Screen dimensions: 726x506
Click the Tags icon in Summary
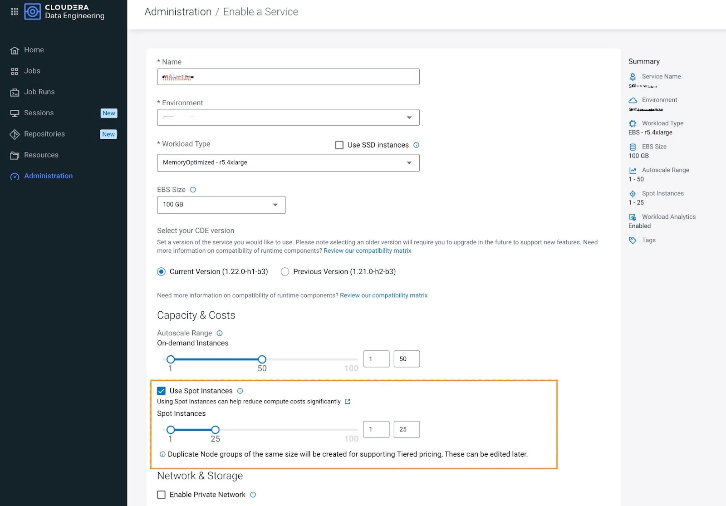pyautogui.click(x=633, y=240)
